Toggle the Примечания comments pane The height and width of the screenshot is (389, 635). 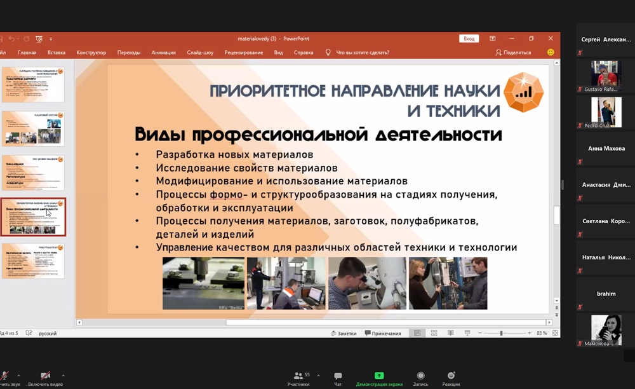tap(383, 333)
